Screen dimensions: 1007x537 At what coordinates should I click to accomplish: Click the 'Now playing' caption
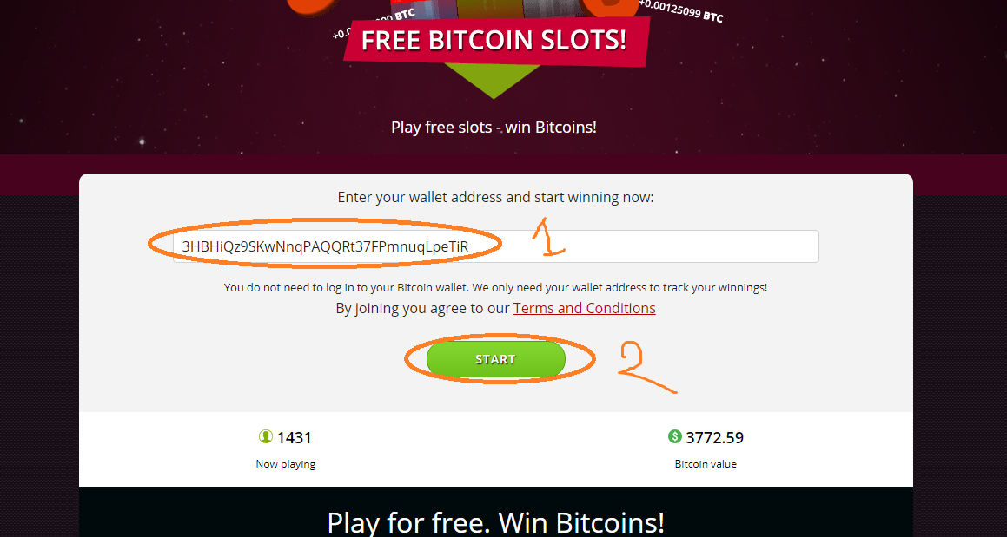point(286,464)
